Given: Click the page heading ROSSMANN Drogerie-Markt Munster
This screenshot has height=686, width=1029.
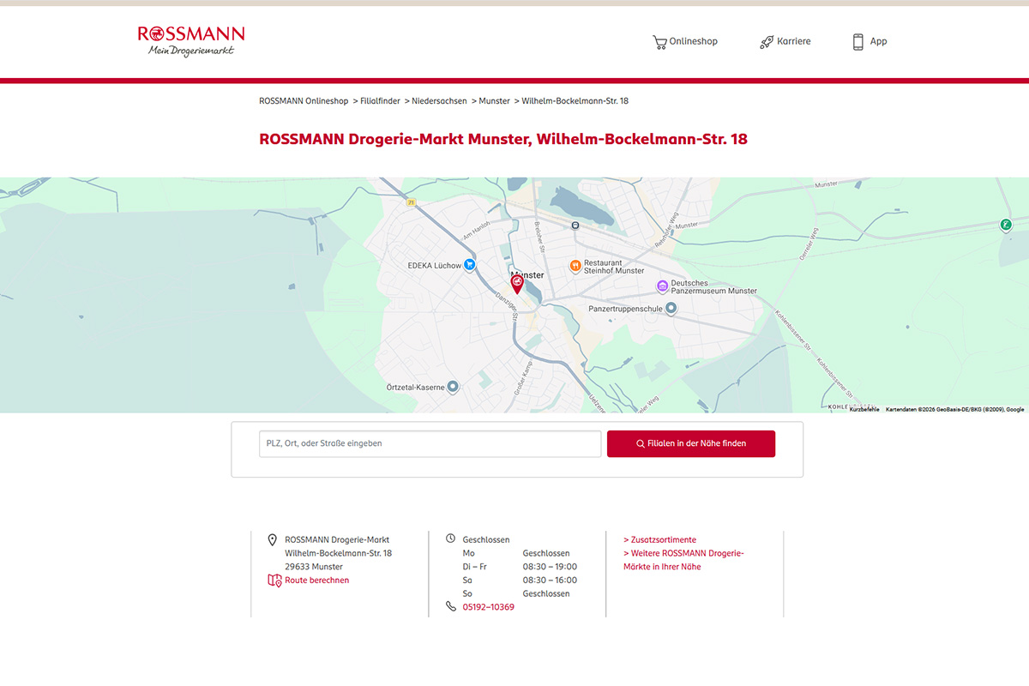Looking at the screenshot, I should pos(503,139).
